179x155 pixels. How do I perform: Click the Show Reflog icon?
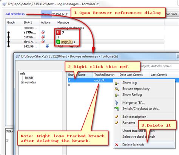coord(117,95)
